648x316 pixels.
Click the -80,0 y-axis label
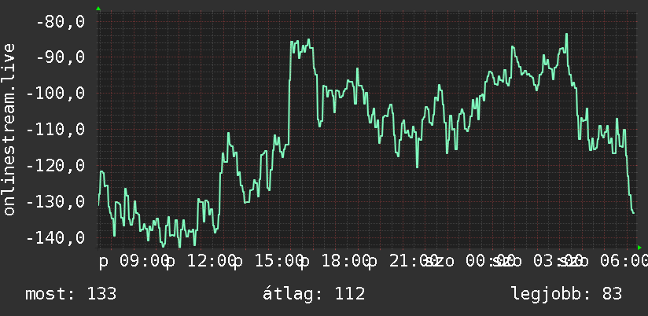point(61,21)
